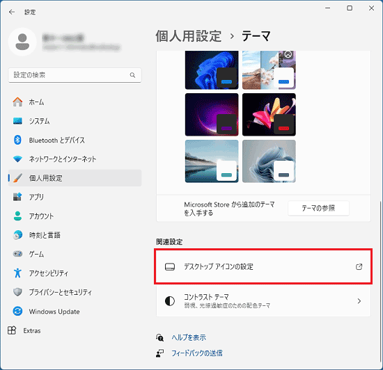
Task: Click the Windows Update sync icon
Action: (17, 311)
